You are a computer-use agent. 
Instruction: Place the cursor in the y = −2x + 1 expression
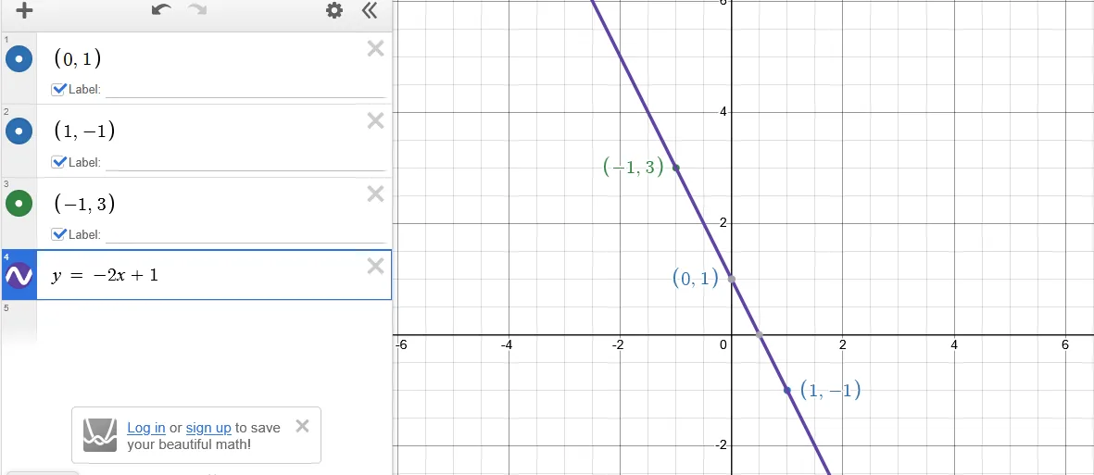click(x=106, y=276)
